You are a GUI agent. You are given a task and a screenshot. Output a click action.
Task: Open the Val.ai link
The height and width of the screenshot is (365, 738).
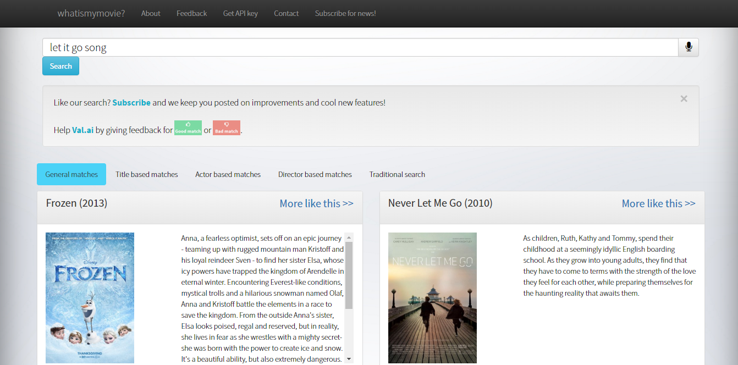[x=83, y=130]
